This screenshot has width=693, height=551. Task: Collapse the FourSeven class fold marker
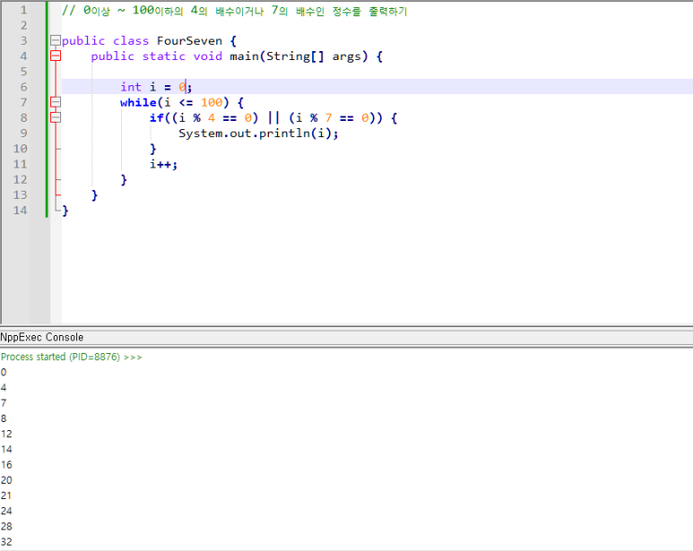pyautogui.click(x=56, y=40)
